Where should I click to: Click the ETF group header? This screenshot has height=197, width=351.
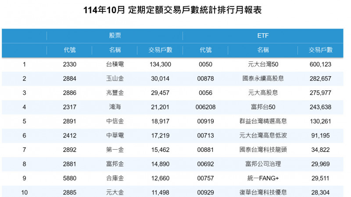pos(263,35)
